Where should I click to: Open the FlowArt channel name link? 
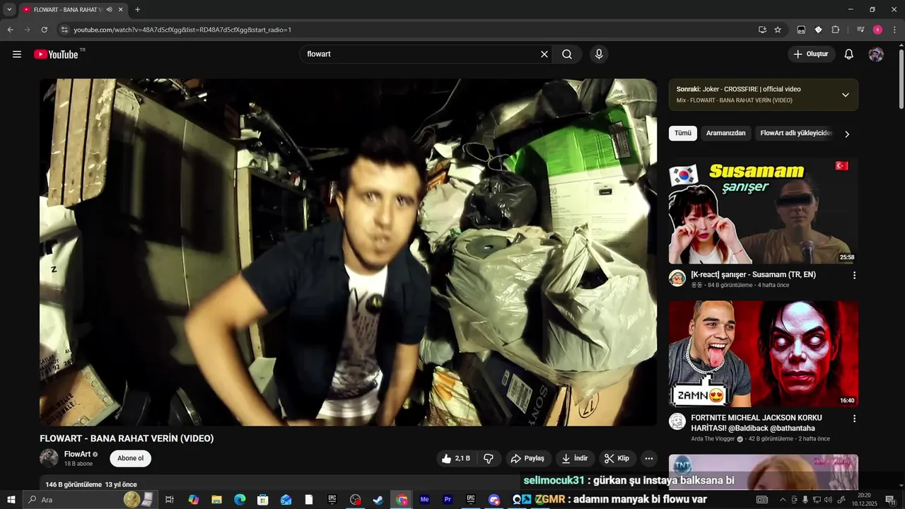77,455
